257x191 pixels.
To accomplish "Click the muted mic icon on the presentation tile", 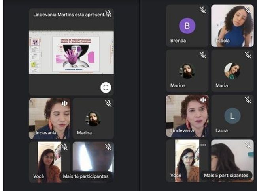I will pos(108,14).
